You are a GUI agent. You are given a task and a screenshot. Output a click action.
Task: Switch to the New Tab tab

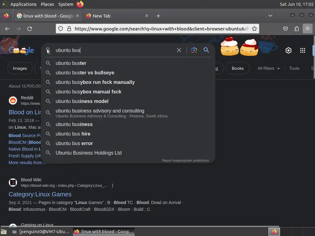(x=118, y=16)
